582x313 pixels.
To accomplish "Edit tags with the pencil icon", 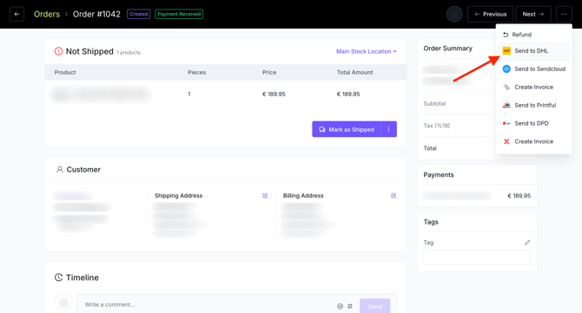I will point(527,243).
